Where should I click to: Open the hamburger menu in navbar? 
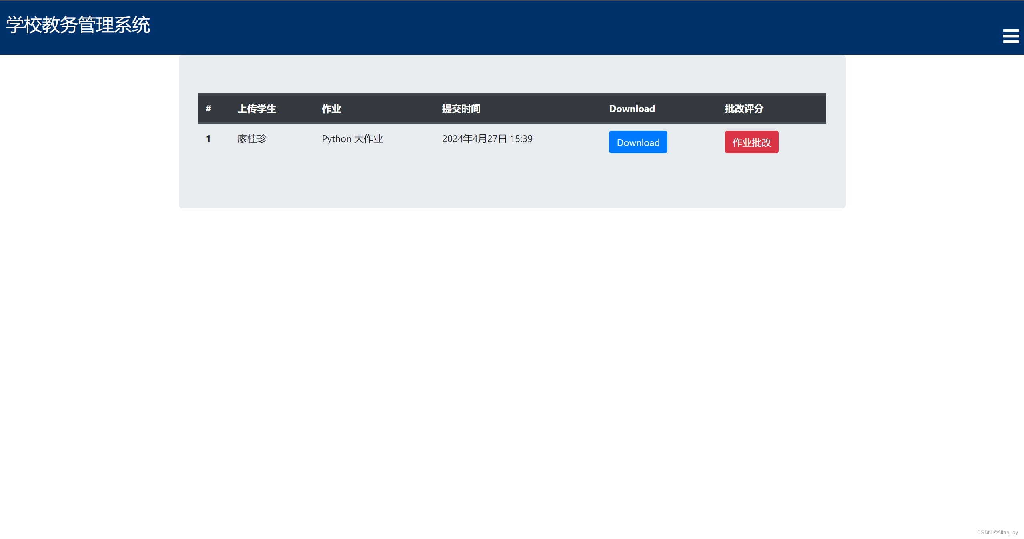click(1010, 36)
